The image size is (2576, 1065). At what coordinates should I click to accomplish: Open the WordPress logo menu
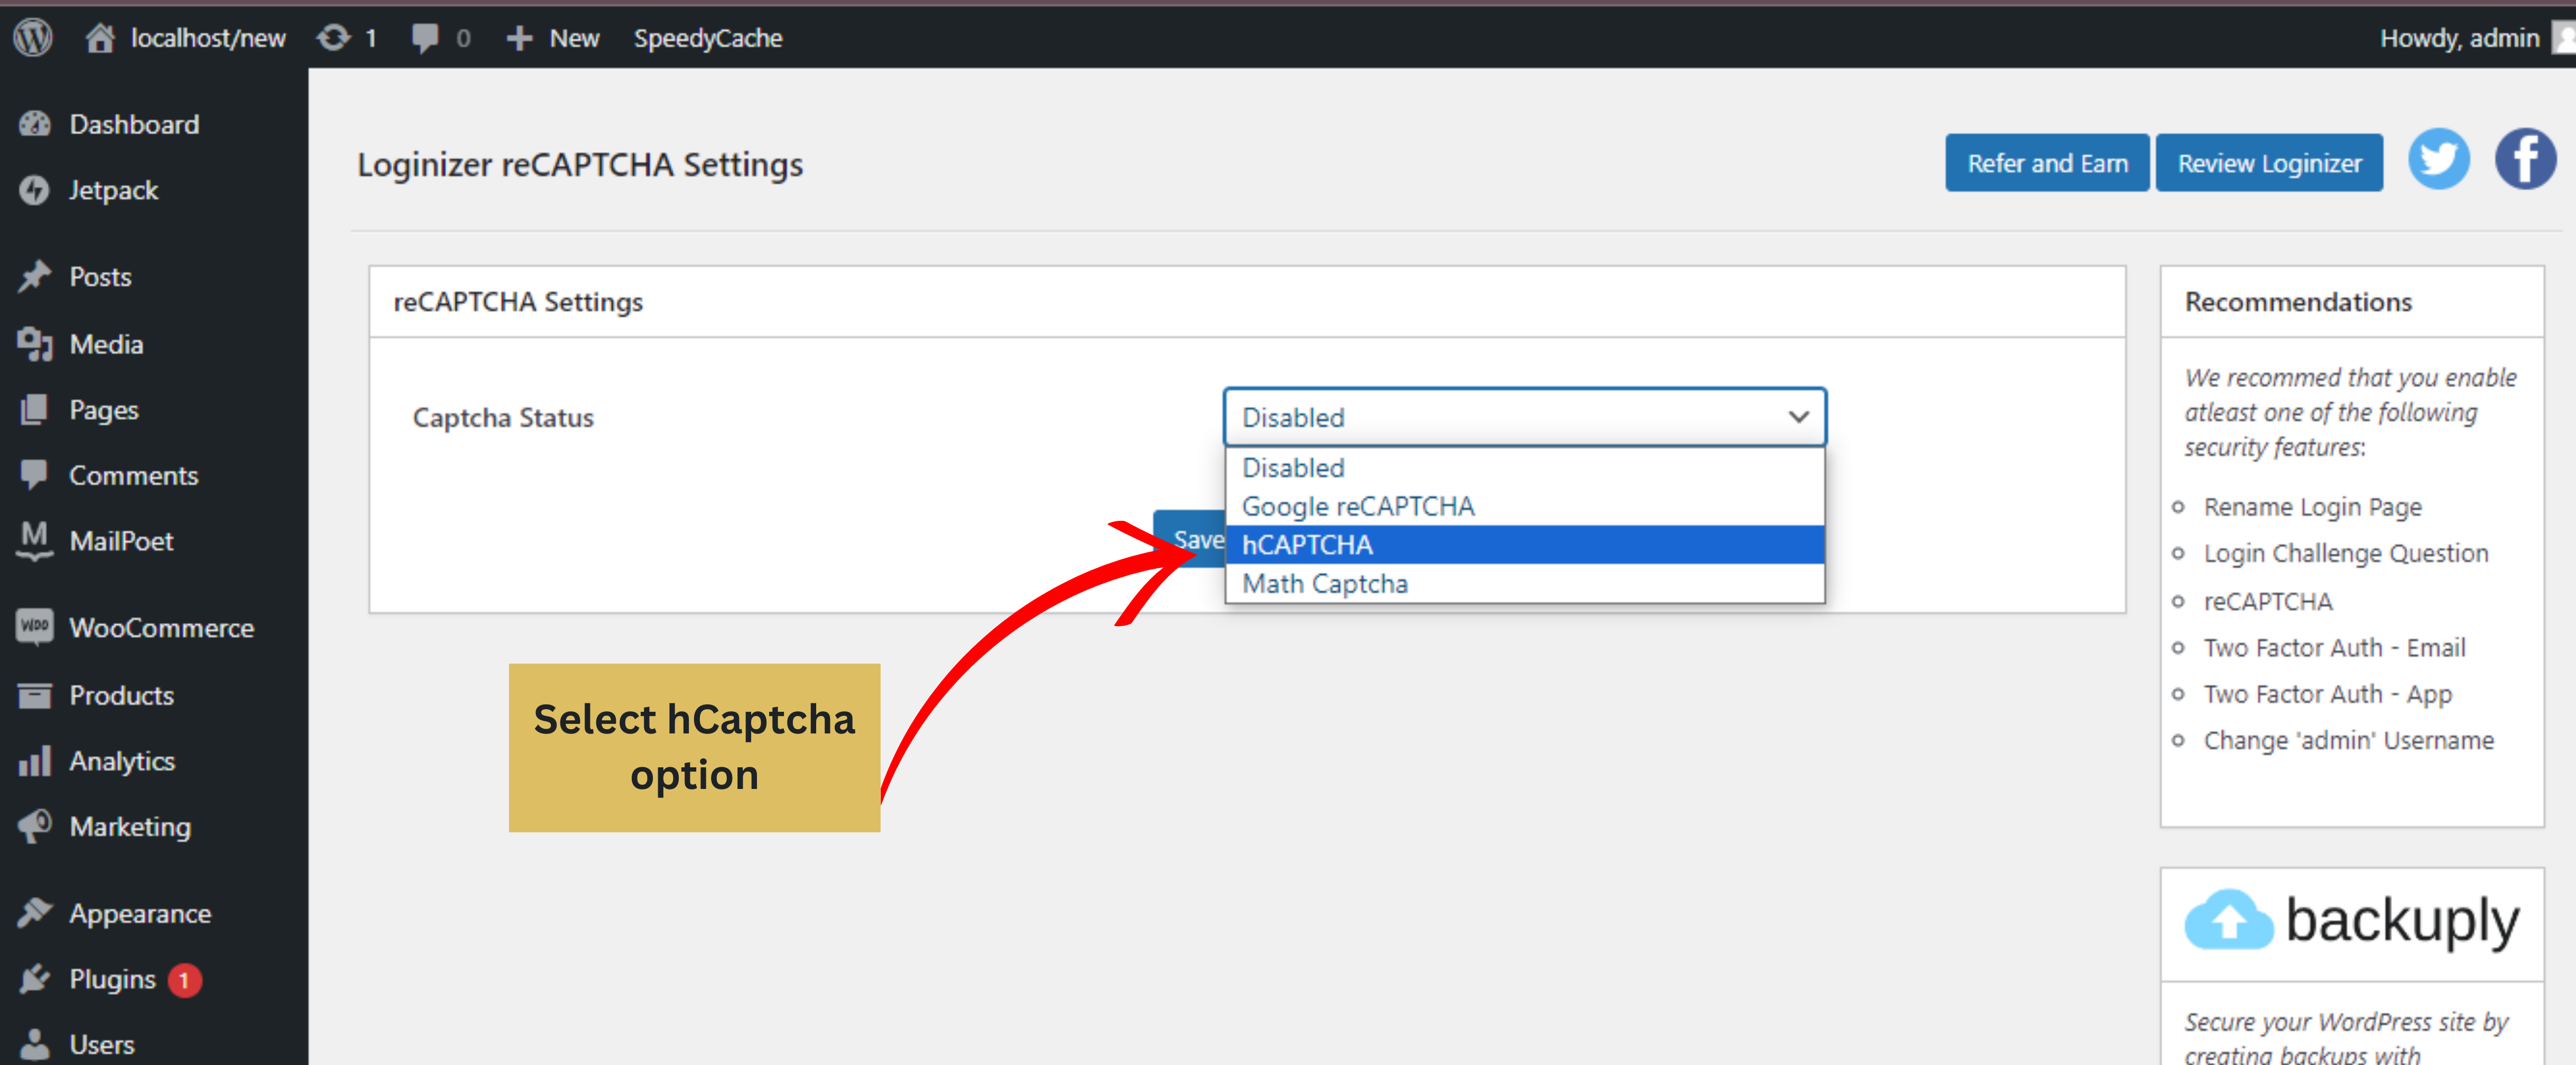coord(33,37)
